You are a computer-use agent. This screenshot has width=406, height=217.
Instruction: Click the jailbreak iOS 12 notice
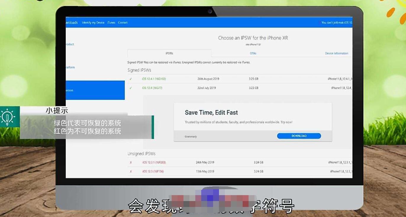[x=337, y=22]
